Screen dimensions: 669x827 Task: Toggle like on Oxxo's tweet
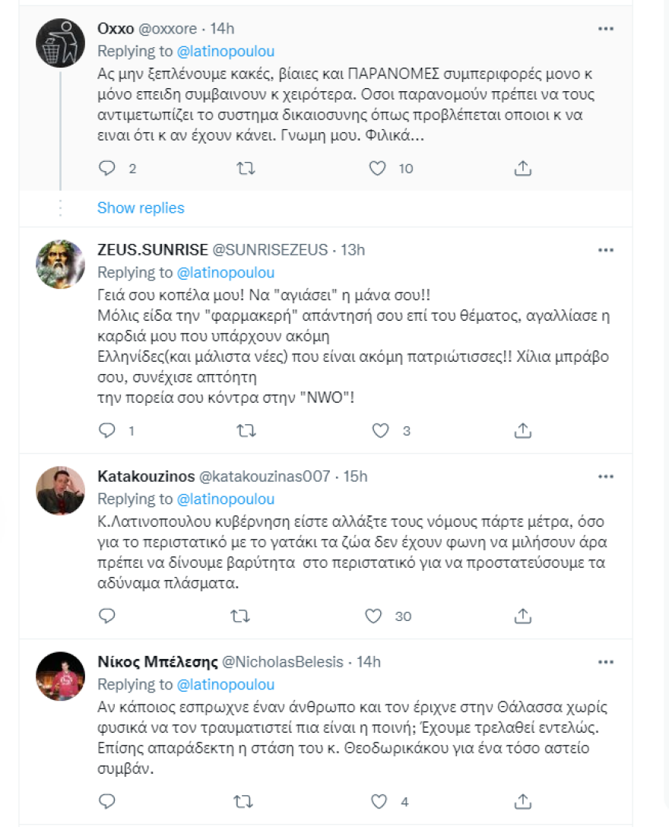coord(376,168)
